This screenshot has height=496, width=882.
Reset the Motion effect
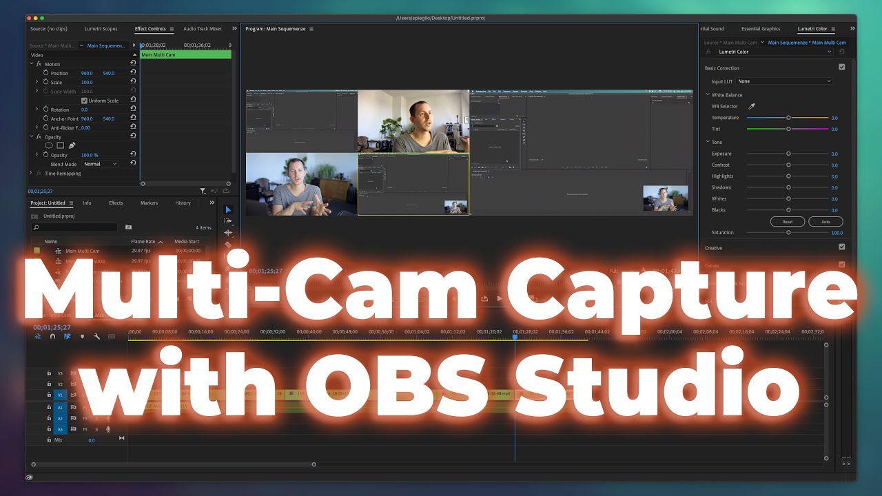tap(132, 64)
